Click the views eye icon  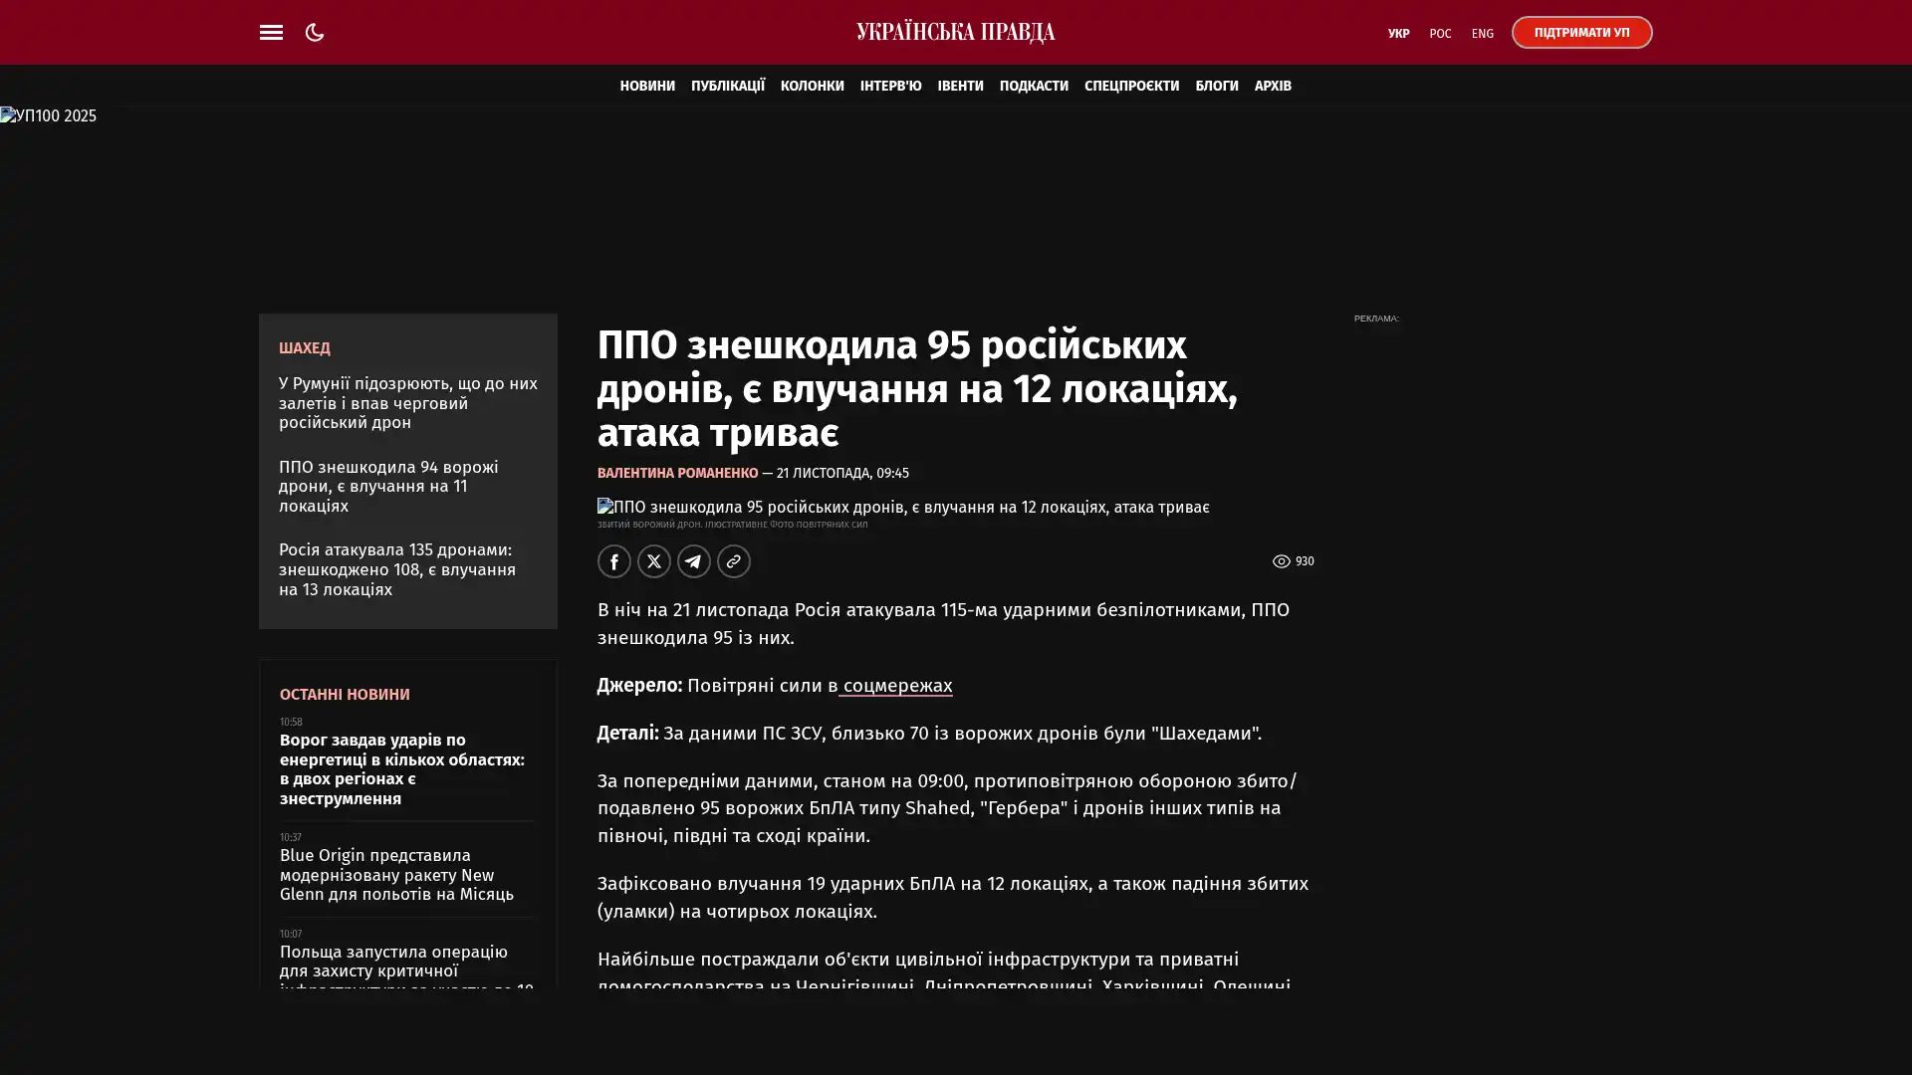click(x=1281, y=561)
